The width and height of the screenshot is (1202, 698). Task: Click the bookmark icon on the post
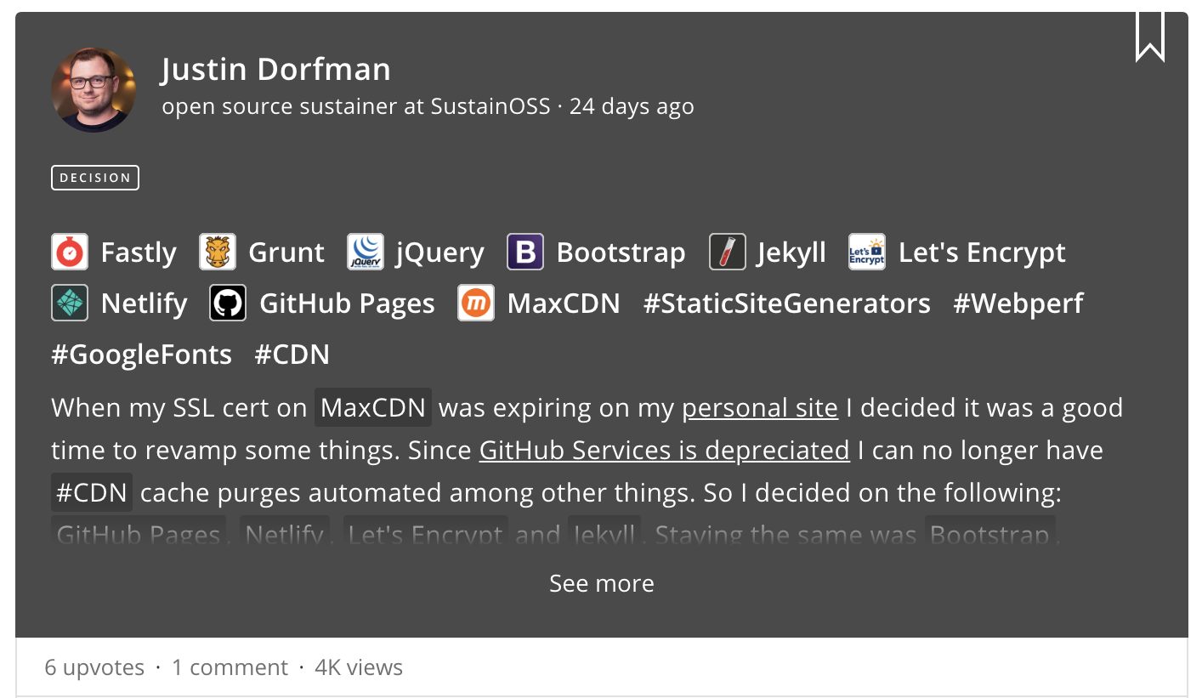(x=1149, y=37)
